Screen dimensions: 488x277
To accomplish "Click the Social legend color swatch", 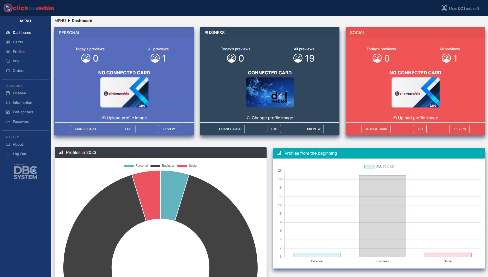I will point(182,166).
